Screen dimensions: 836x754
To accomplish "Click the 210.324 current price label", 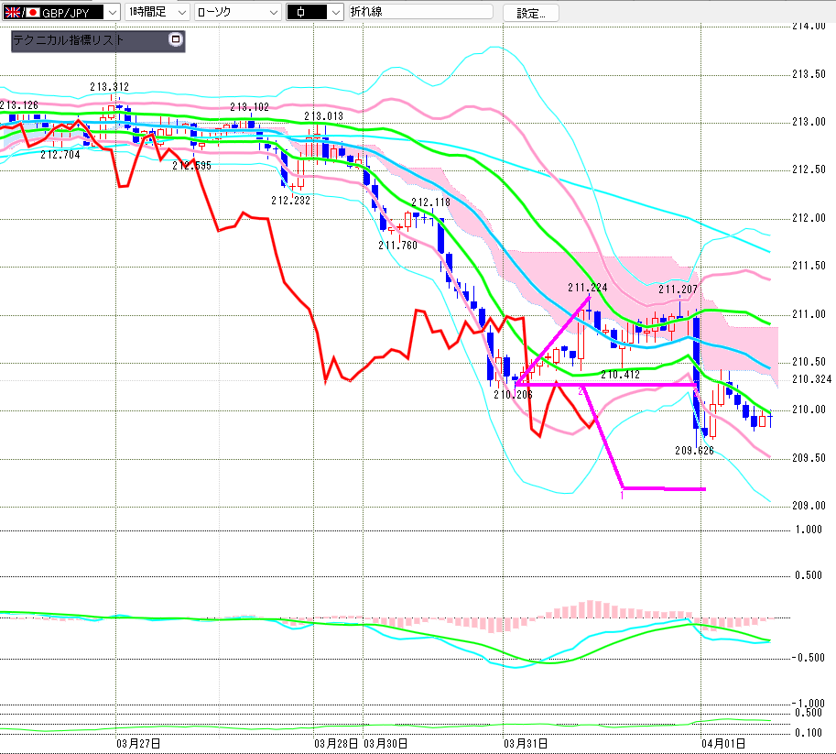I will 810,378.
